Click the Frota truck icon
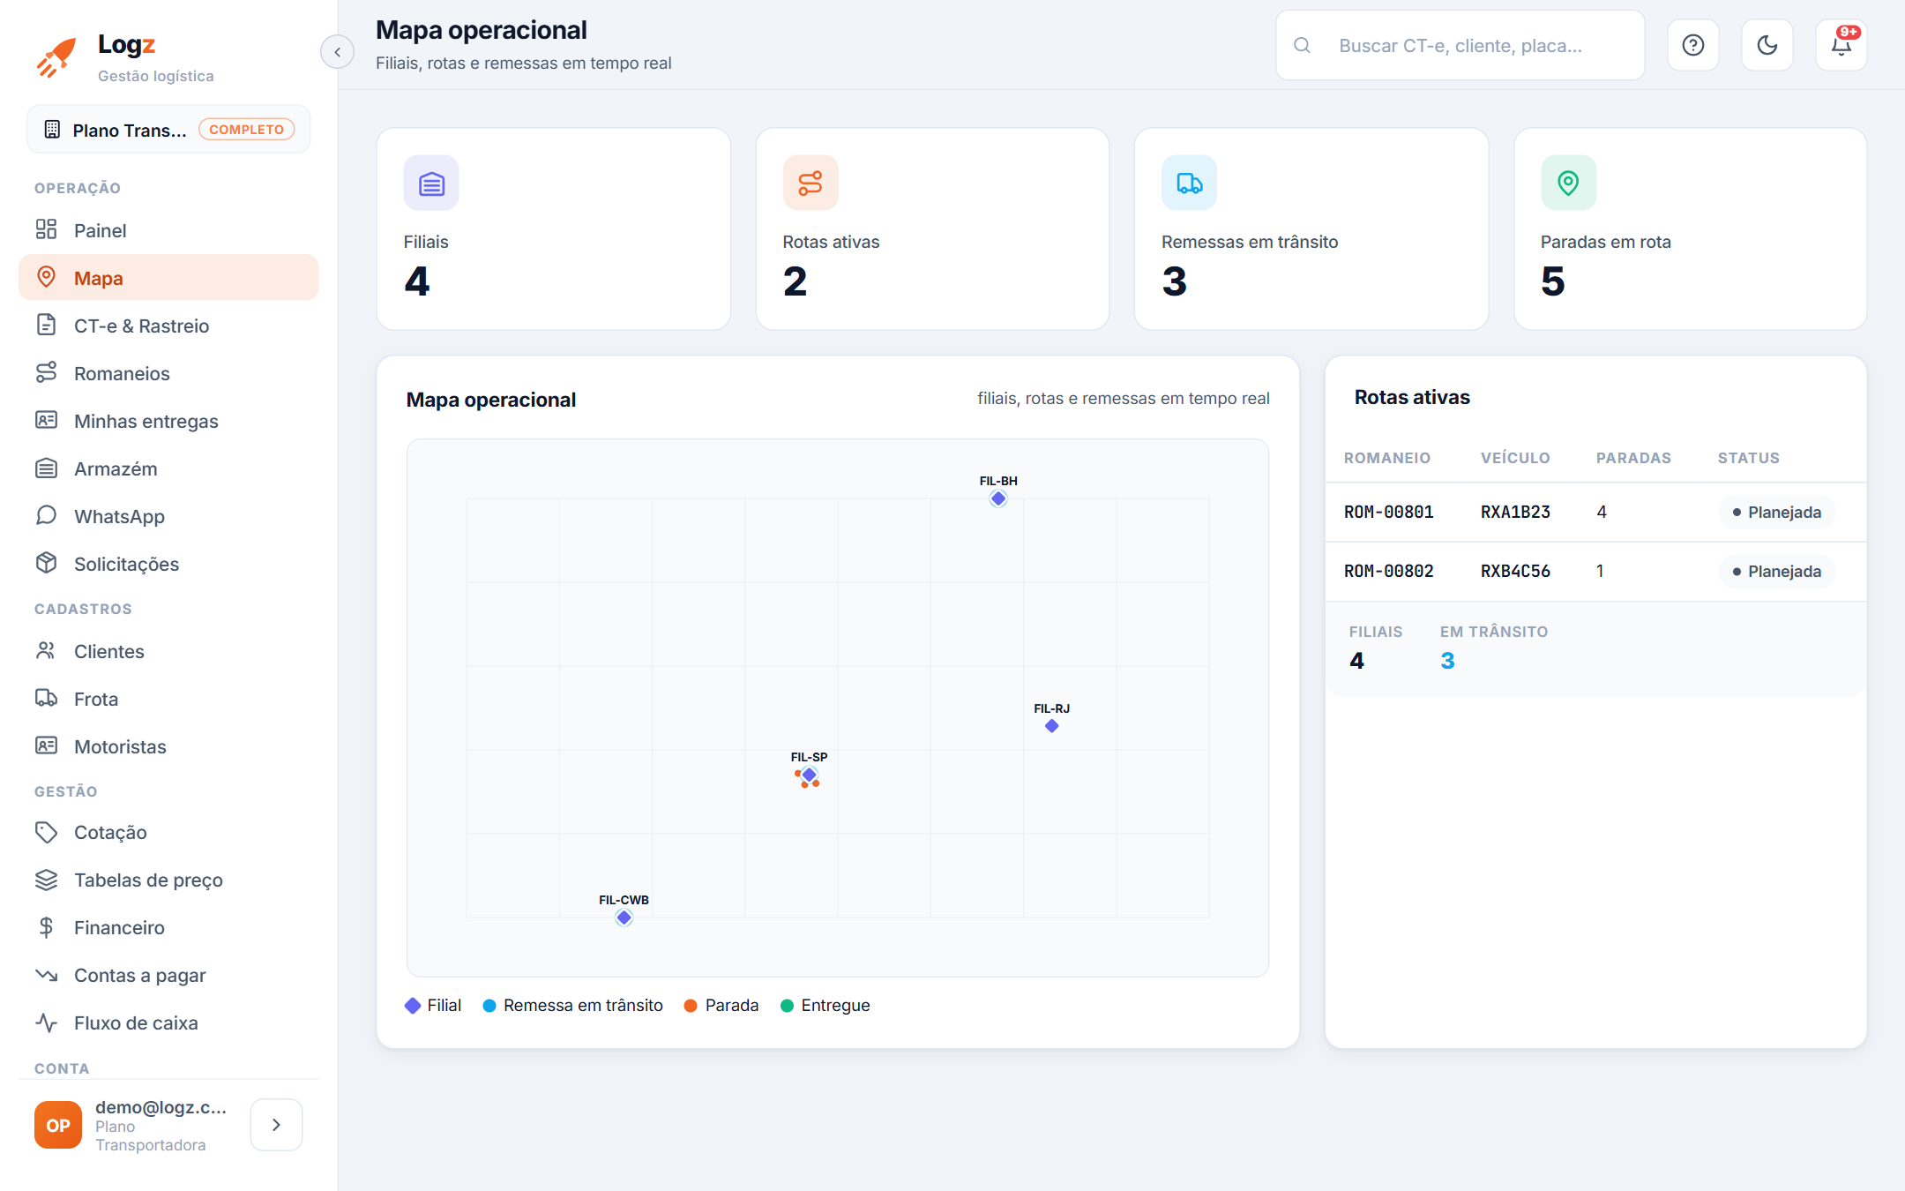This screenshot has width=1905, height=1191. (x=46, y=698)
